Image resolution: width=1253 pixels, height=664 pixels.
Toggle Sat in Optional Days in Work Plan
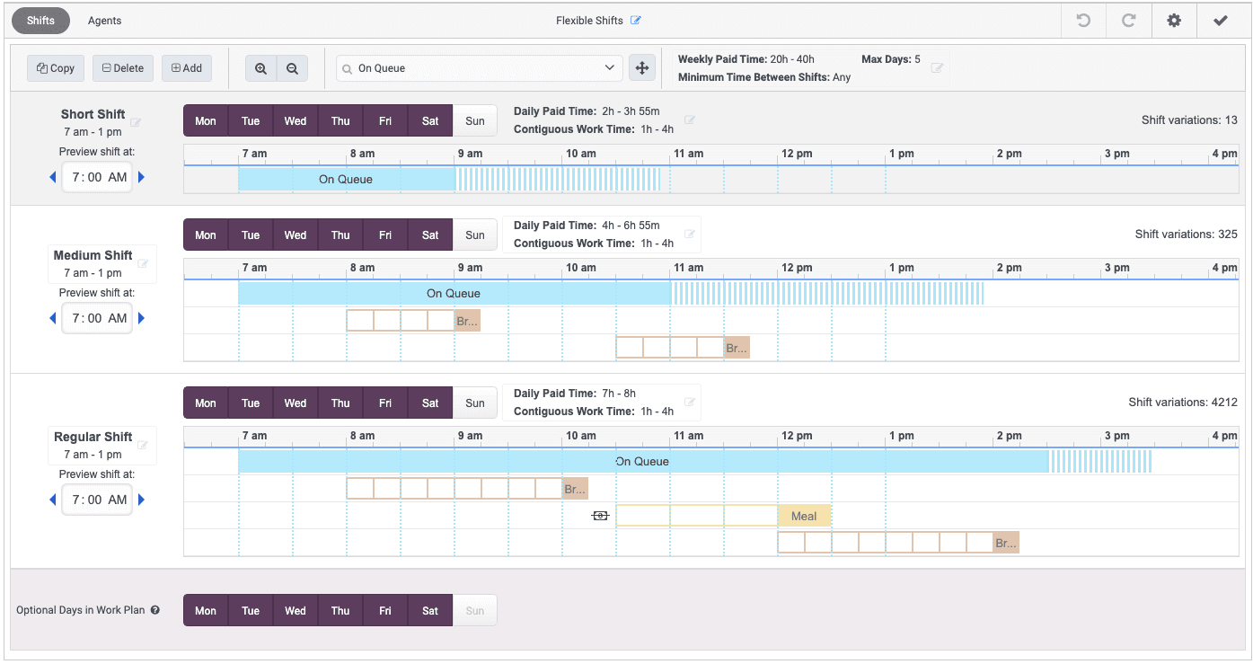(429, 609)
